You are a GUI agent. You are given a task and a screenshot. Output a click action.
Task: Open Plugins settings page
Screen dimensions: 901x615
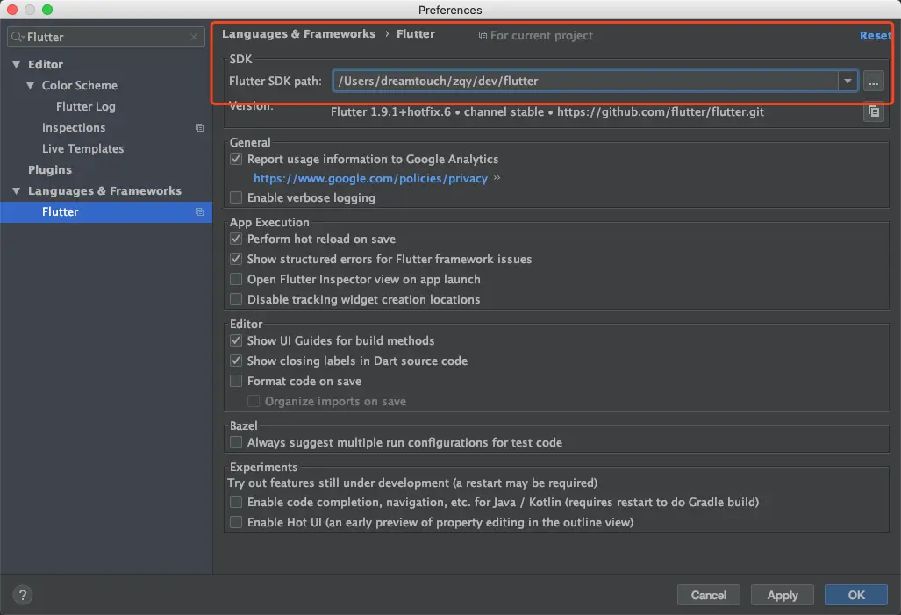tap(50, 170)
